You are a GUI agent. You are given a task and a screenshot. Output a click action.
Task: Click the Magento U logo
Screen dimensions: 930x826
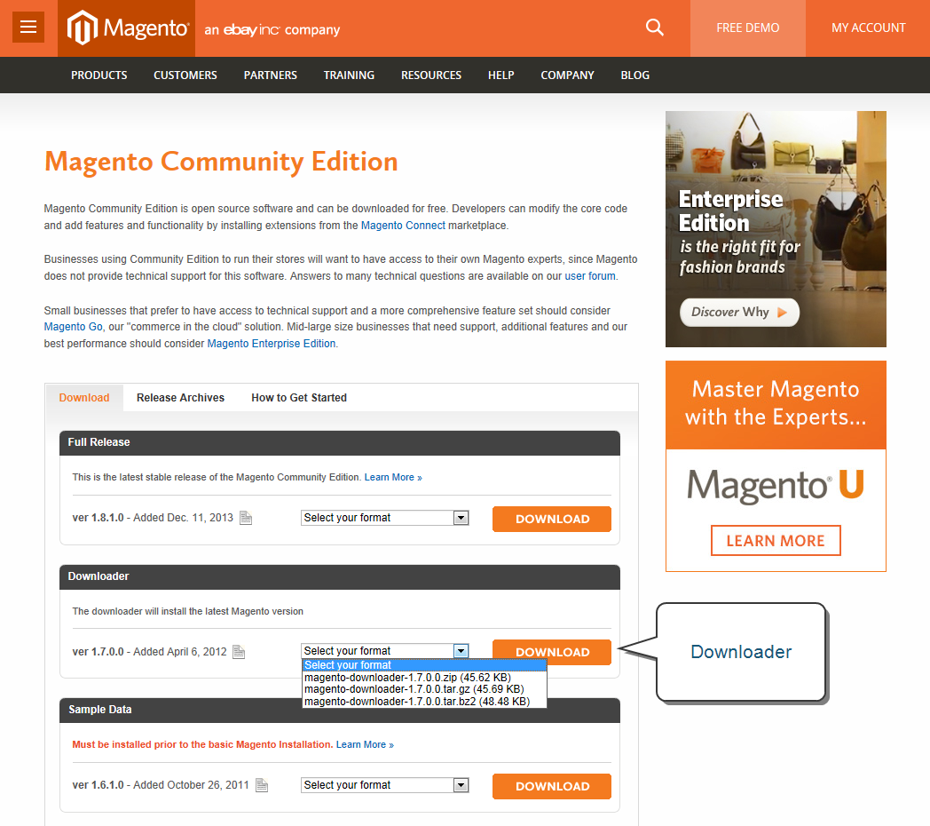pos(776,485)
